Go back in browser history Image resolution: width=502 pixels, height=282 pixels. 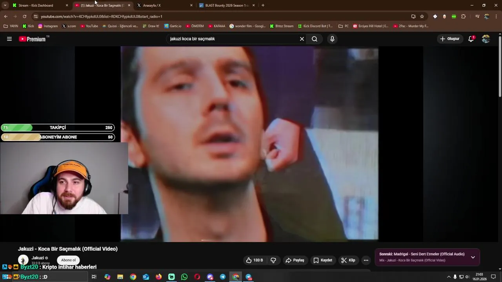(x=5, y=16)
